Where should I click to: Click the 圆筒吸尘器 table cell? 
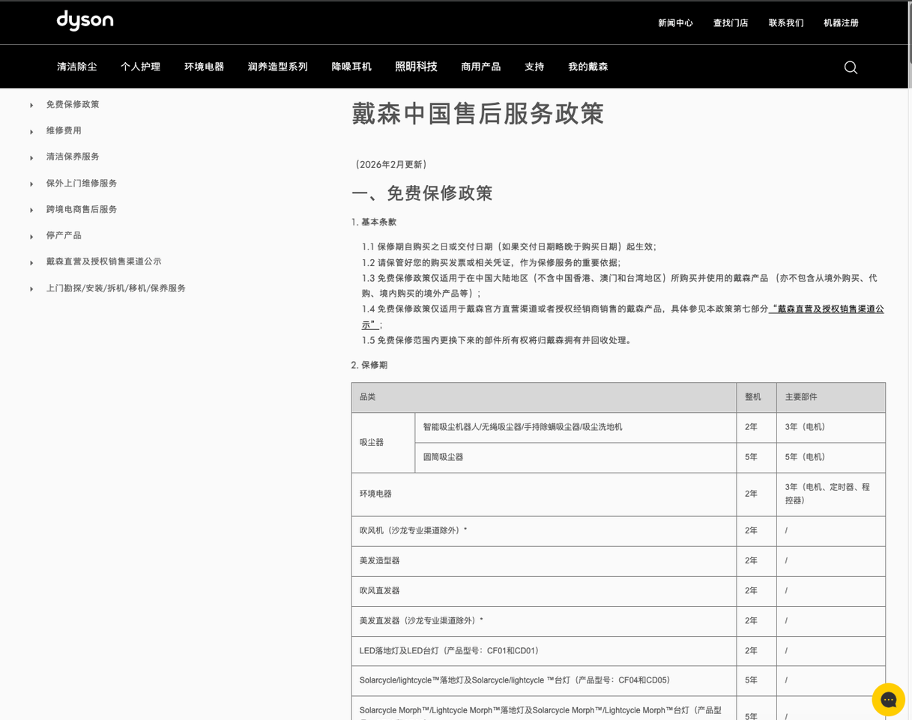tap(576, 457)
